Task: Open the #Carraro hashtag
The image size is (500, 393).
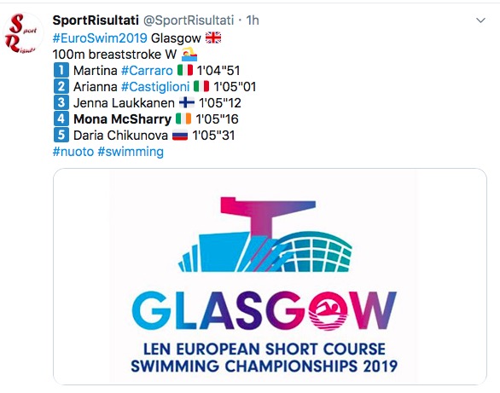Action: (x=147, y=71)
